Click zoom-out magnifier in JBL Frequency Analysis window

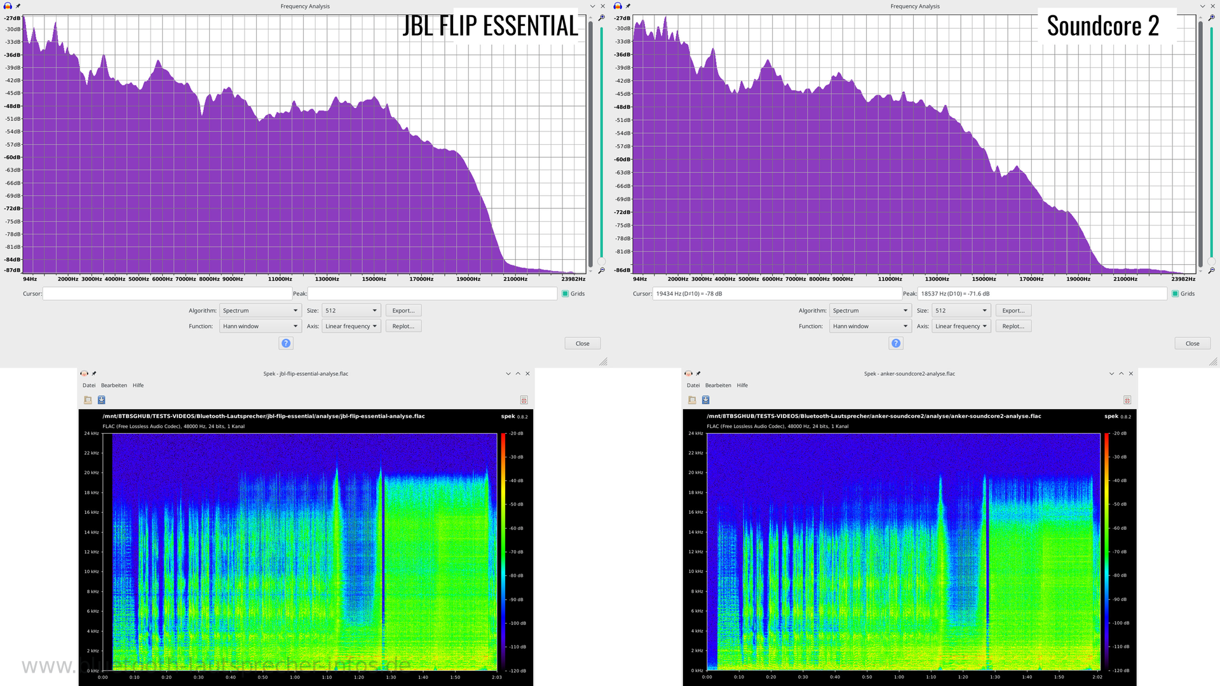[601, 271]
